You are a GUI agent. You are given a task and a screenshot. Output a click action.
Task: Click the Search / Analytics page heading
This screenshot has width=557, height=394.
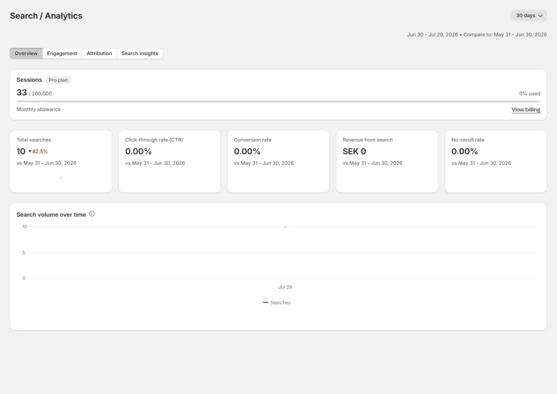[46, 16]
